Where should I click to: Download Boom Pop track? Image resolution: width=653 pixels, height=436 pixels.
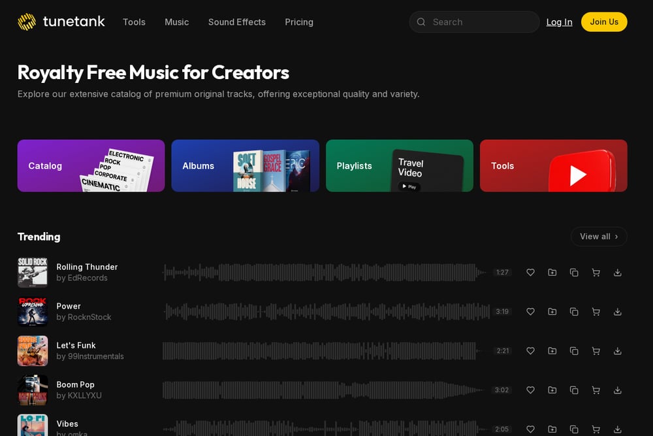618,390
